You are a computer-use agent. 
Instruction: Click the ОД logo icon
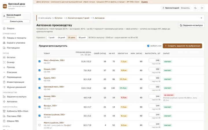5,6
